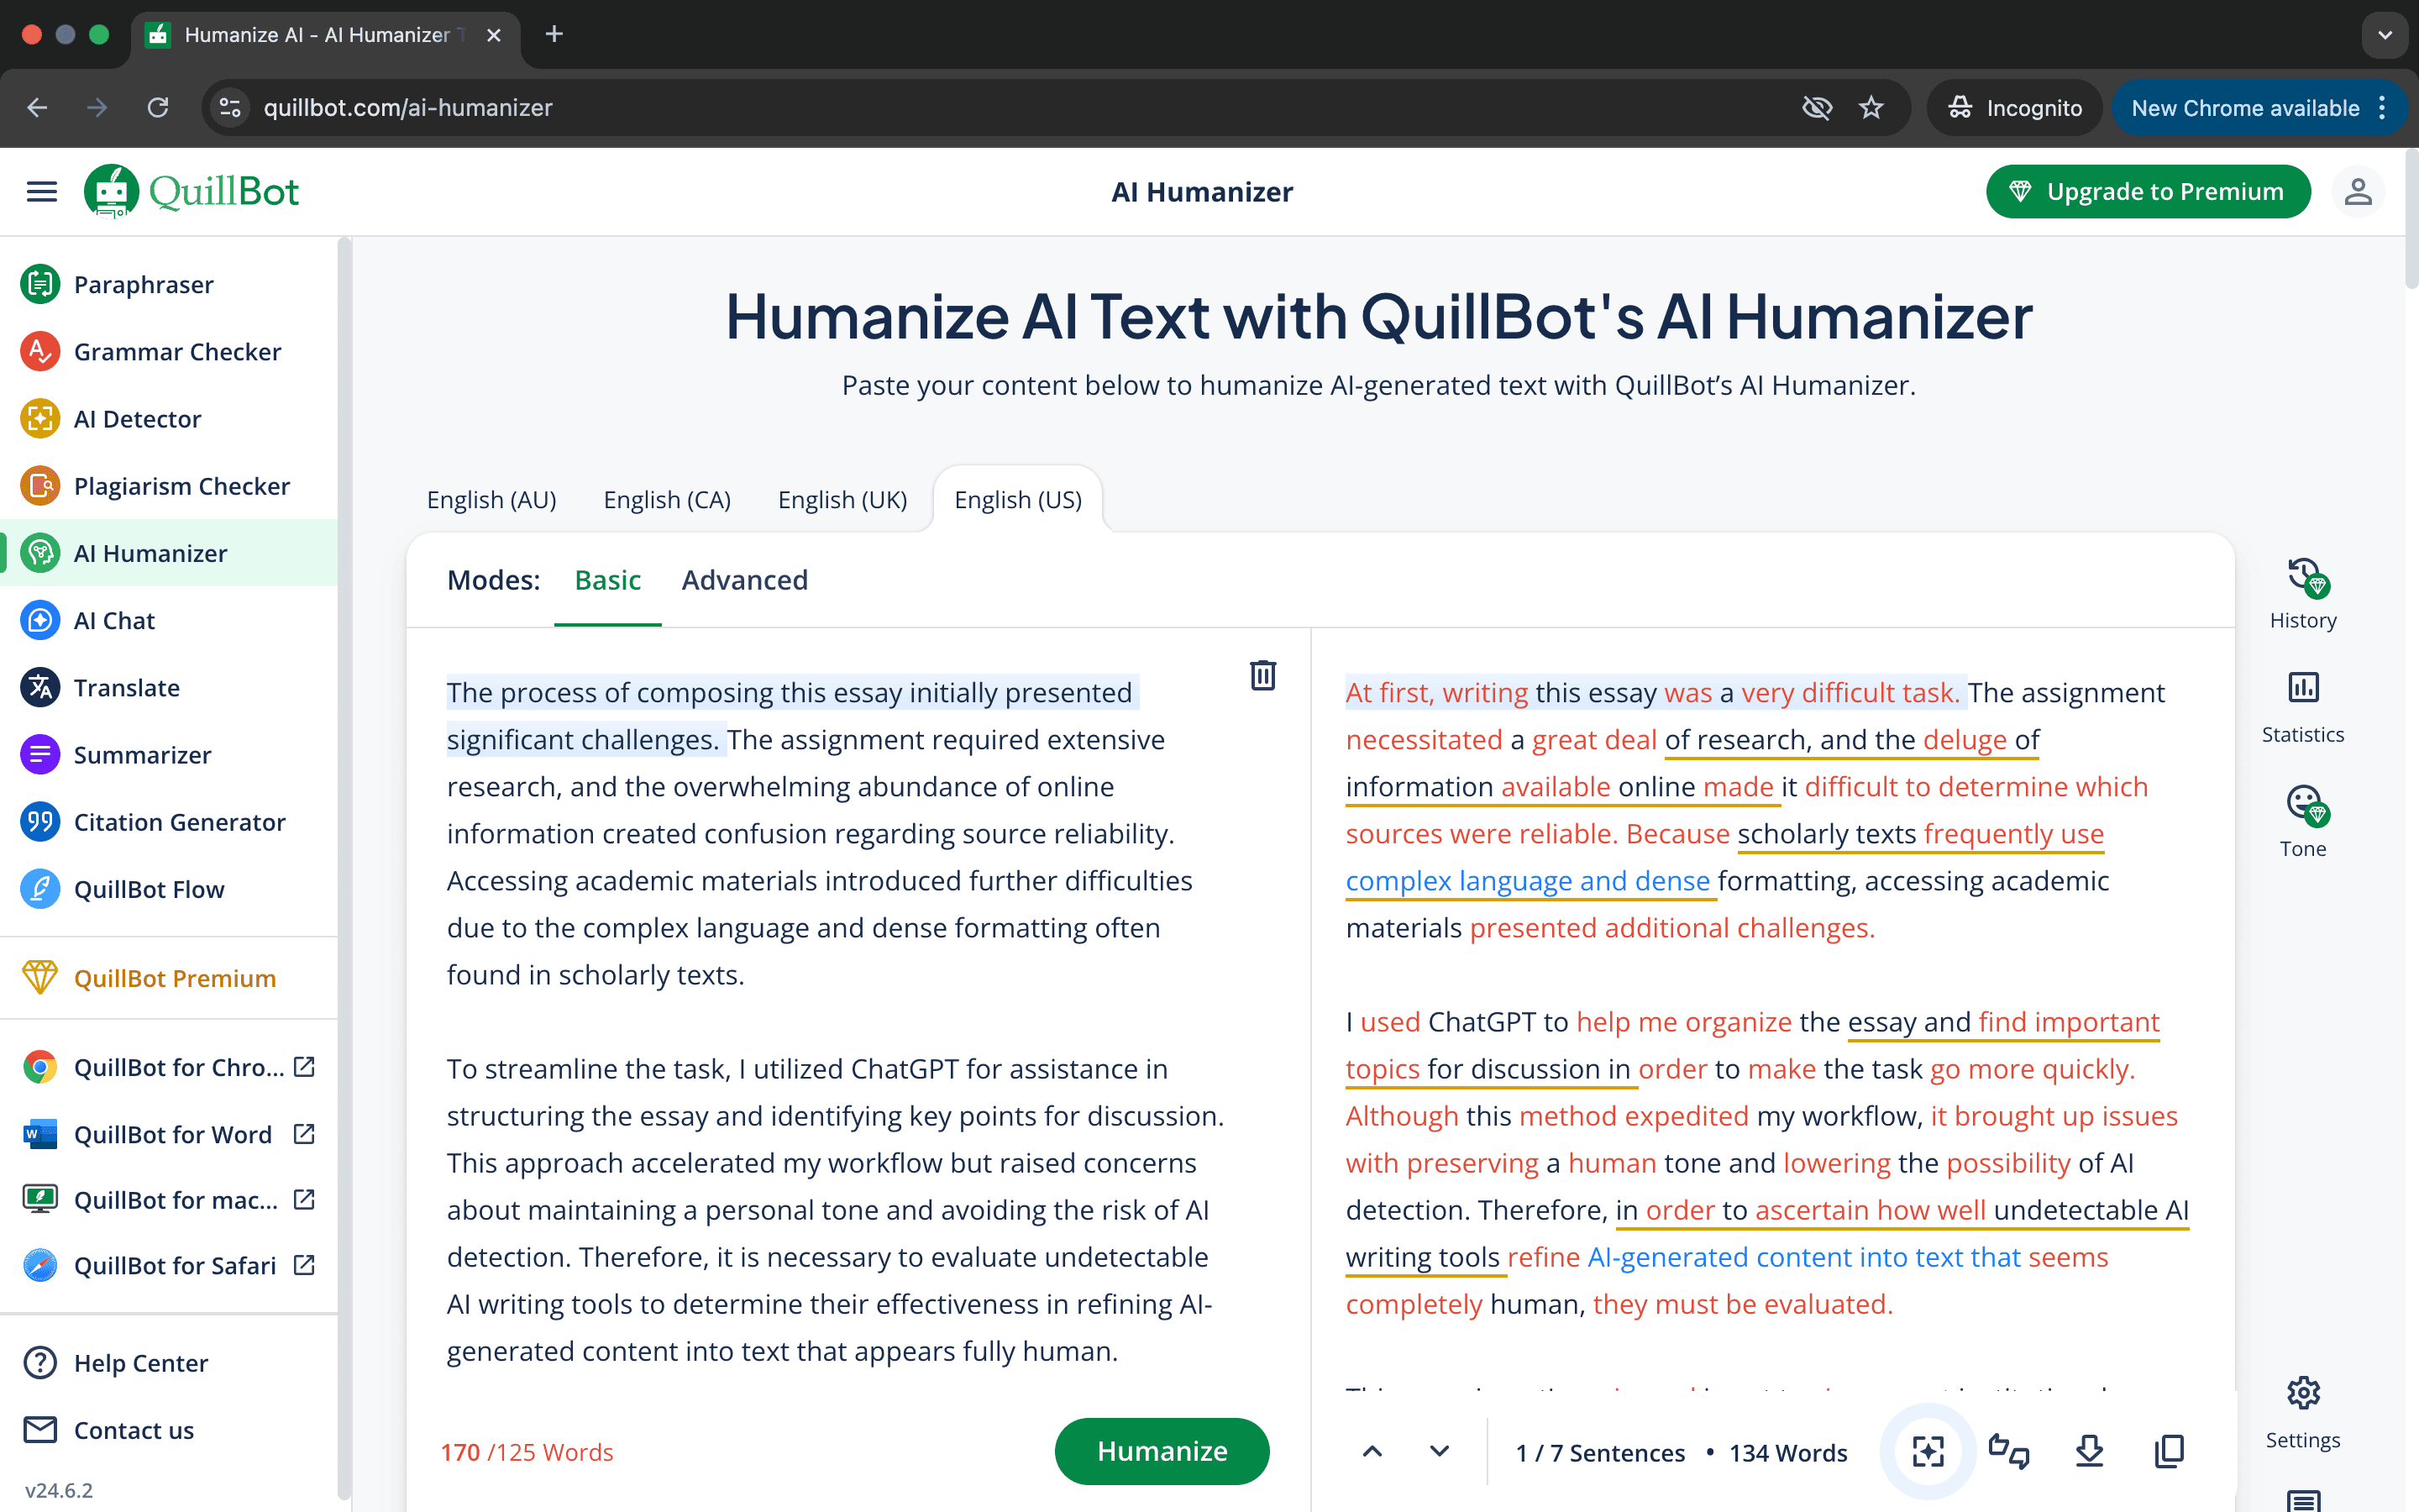Viewport: 2419px width, 1512px height.
Task: Open the user account profile icon
Action: [x=2358, y=191]
